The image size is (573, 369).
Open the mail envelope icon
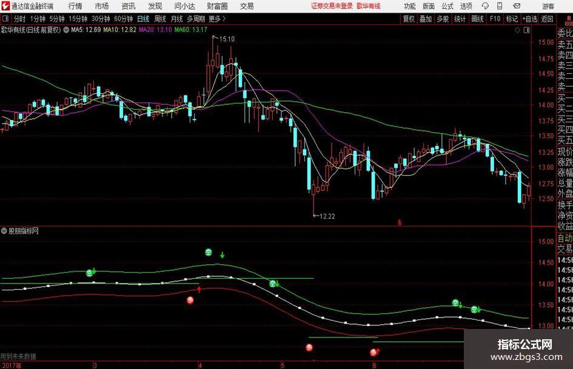pyautogui.click(x=517, y=6)
